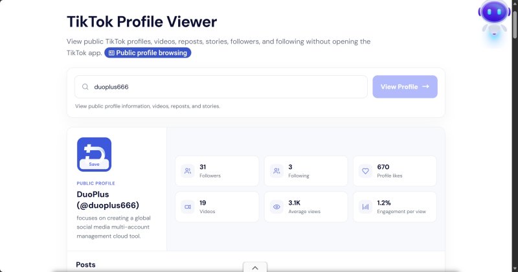Select the 670 Profile likes card
The height and width of the screenshot is (272, 518).
coord(395,171)
